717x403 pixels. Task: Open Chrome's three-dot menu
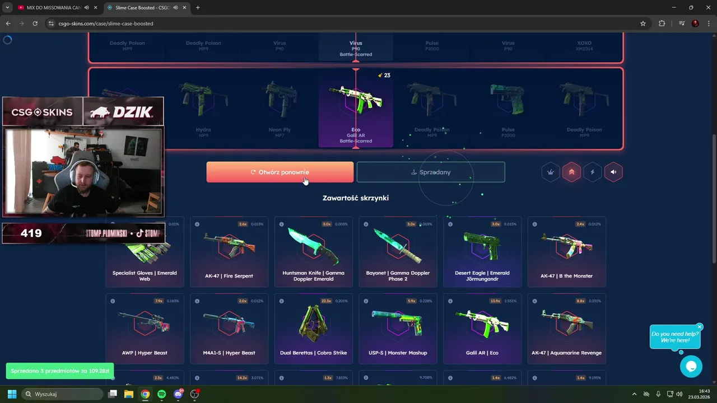(709, 24)
